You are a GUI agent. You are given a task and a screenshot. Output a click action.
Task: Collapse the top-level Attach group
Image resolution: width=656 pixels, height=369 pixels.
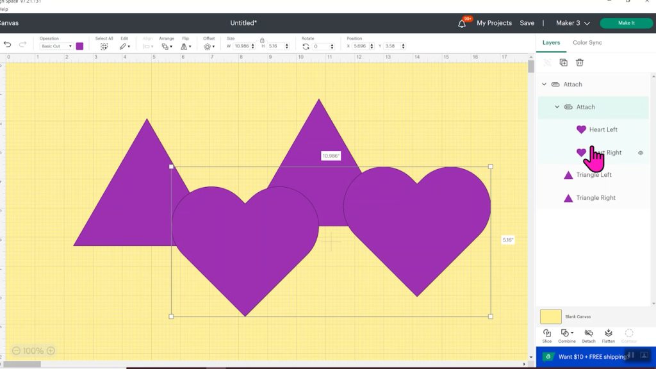(545, 85)
